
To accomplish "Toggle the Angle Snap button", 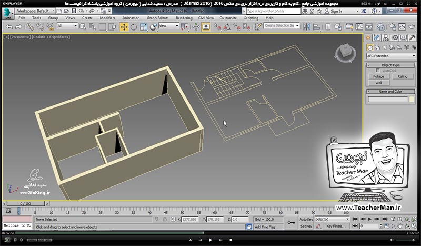I will click(x=227, y=27).
